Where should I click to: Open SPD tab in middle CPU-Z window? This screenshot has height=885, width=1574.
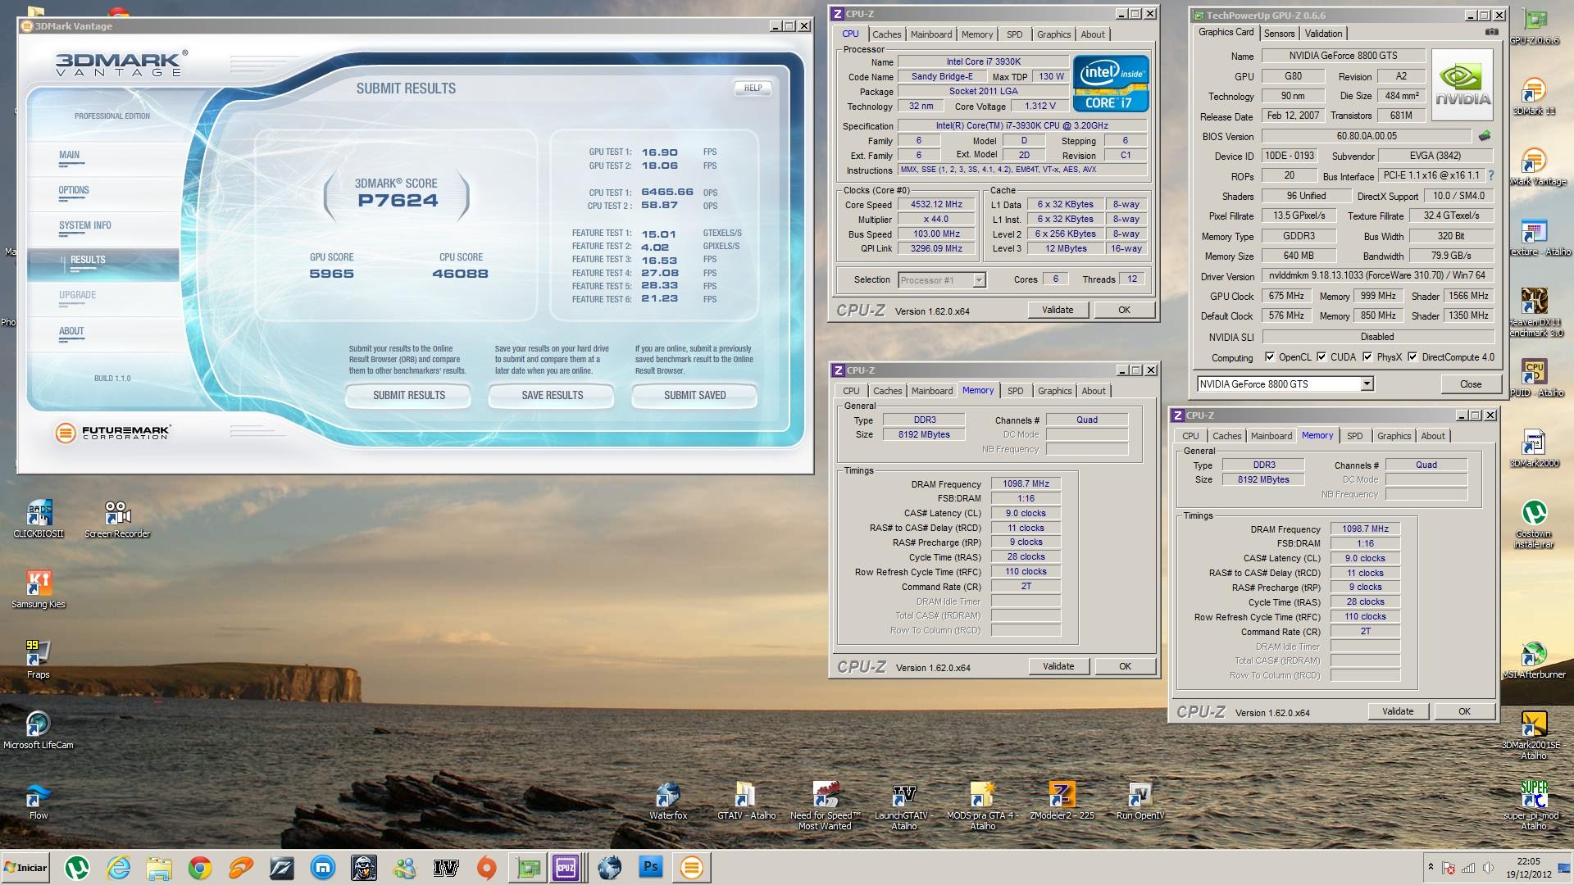pos(1015,391)
